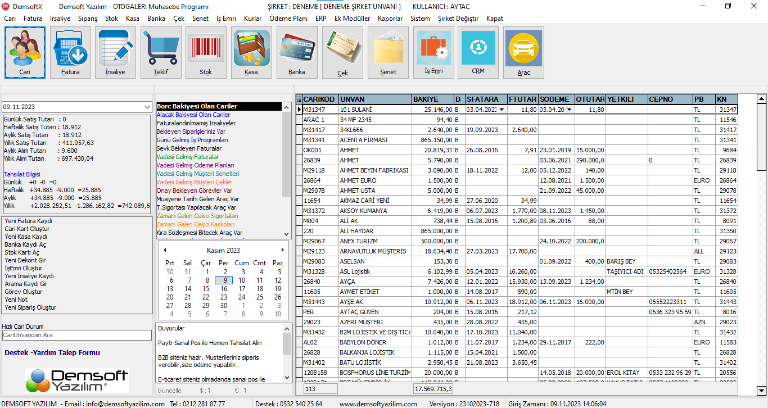
Task: Open the İş Emri toolbox icon
Action: 433,52
